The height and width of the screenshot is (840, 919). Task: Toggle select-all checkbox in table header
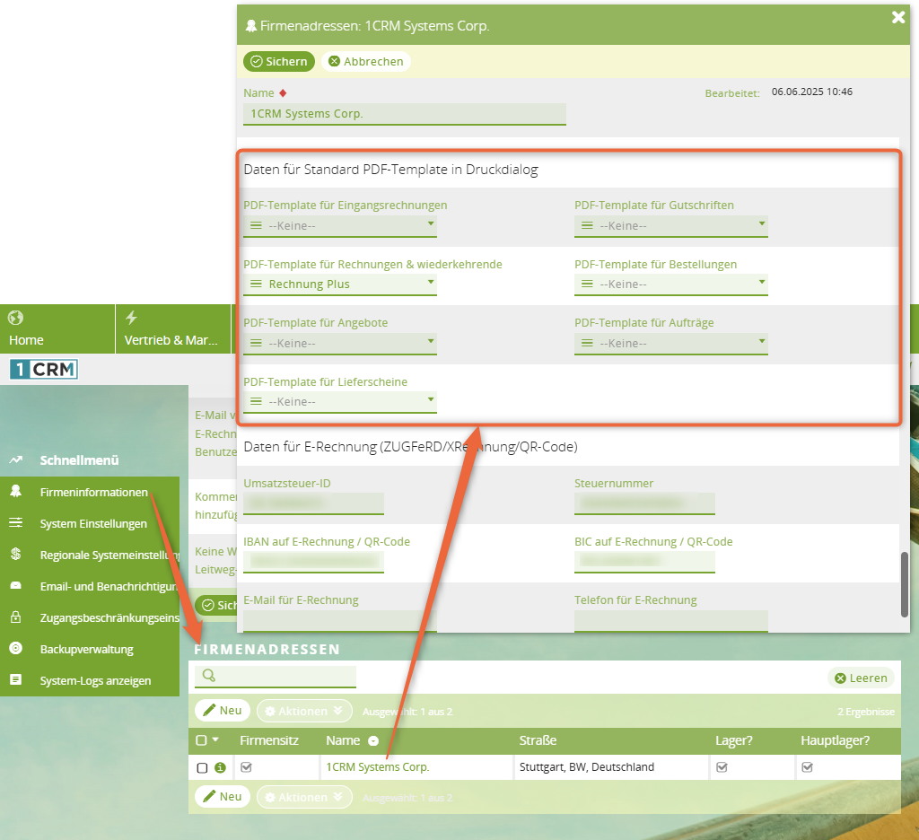tap(201, 740)
